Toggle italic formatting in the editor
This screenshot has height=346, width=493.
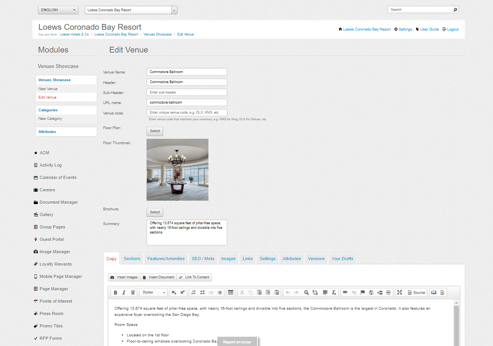124,293
